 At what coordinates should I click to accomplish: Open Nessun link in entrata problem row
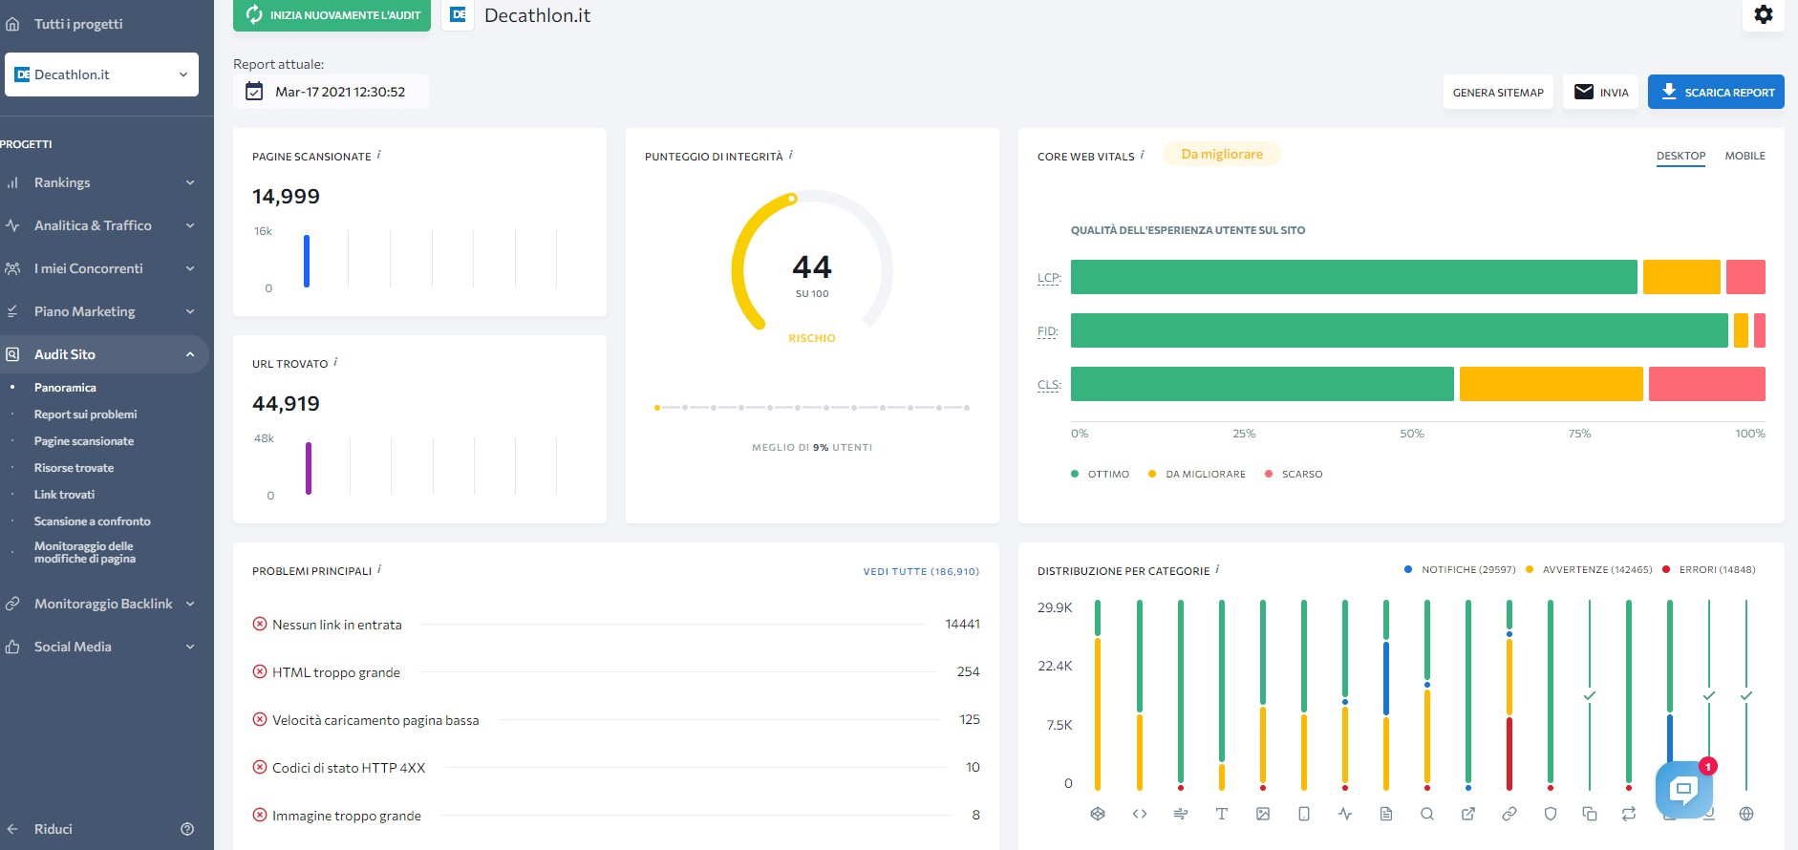[x=616, y=625]
